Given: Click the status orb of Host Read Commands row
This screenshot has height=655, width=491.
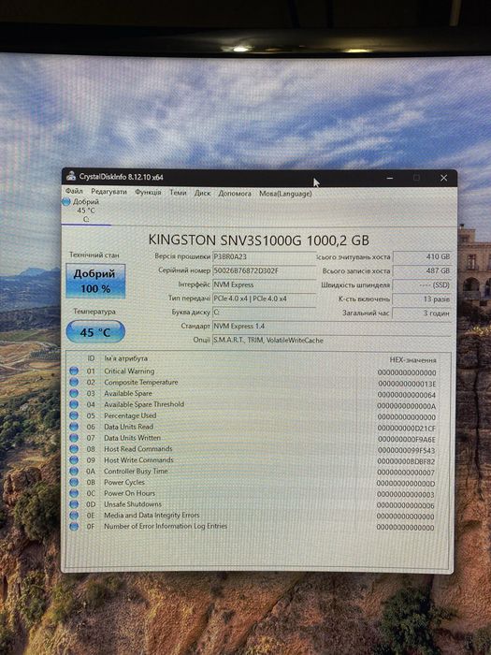Looking at the screenshot, I should (74, 448).
